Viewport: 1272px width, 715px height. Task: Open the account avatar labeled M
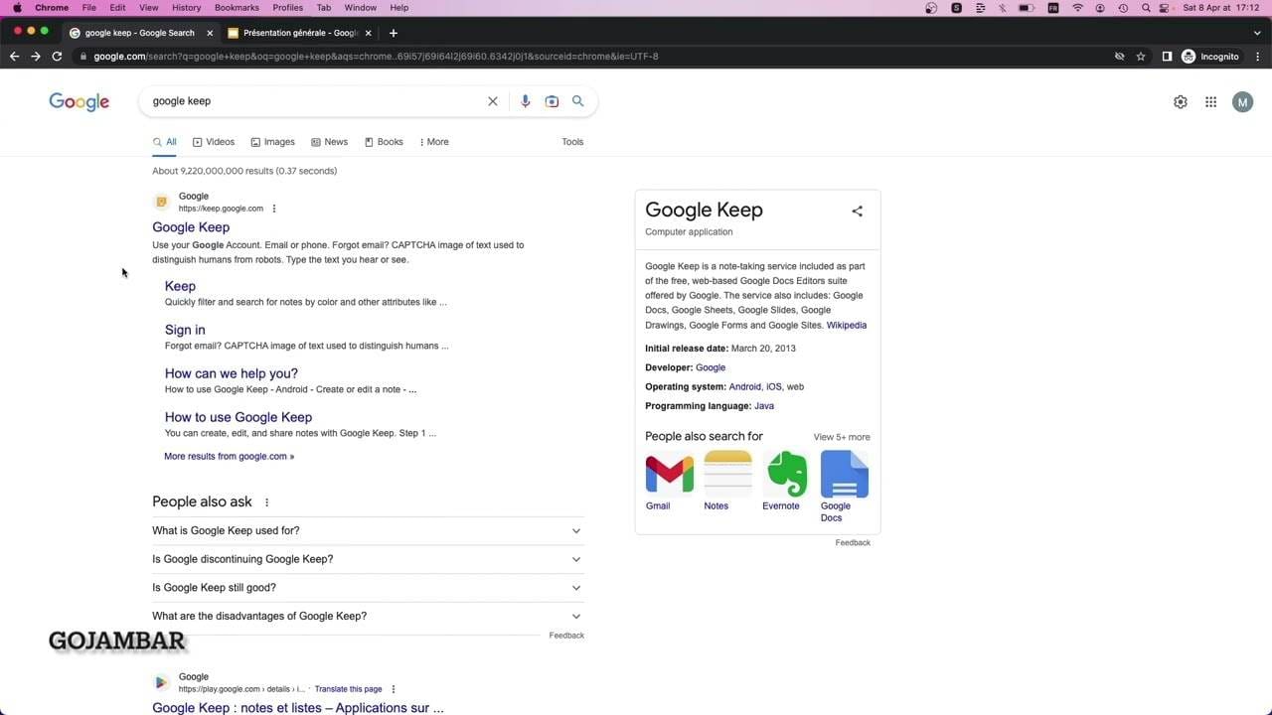[x=1242, y=102]
